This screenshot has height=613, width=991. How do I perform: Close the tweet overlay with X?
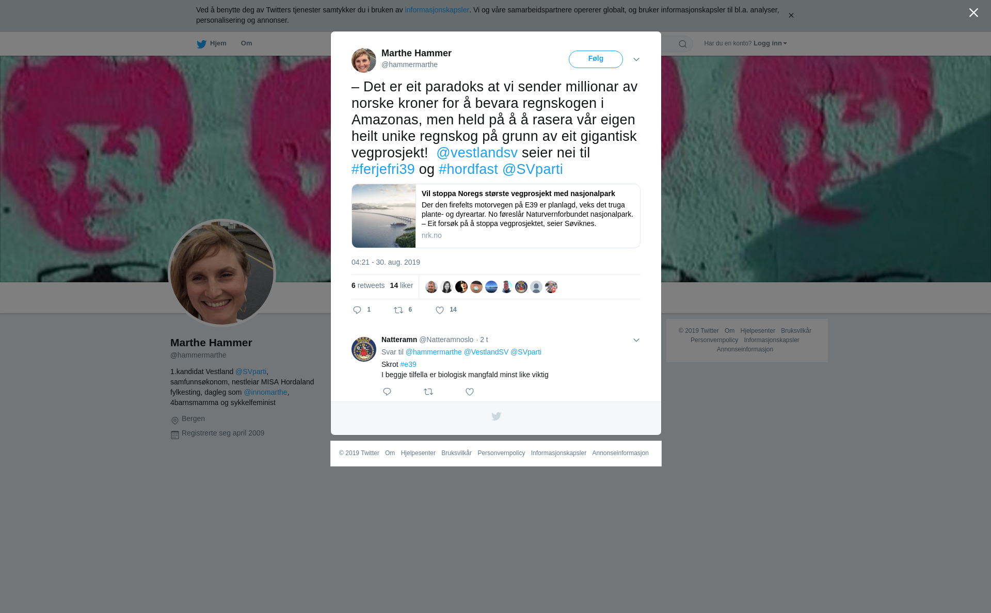(x=973, y=13)
